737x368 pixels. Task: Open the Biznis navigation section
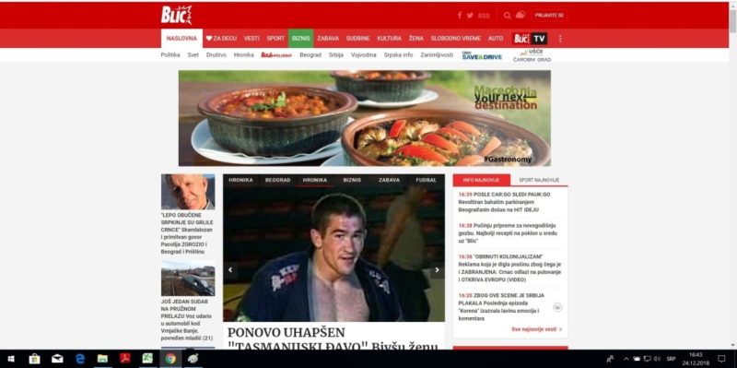[x=301, y=39]
